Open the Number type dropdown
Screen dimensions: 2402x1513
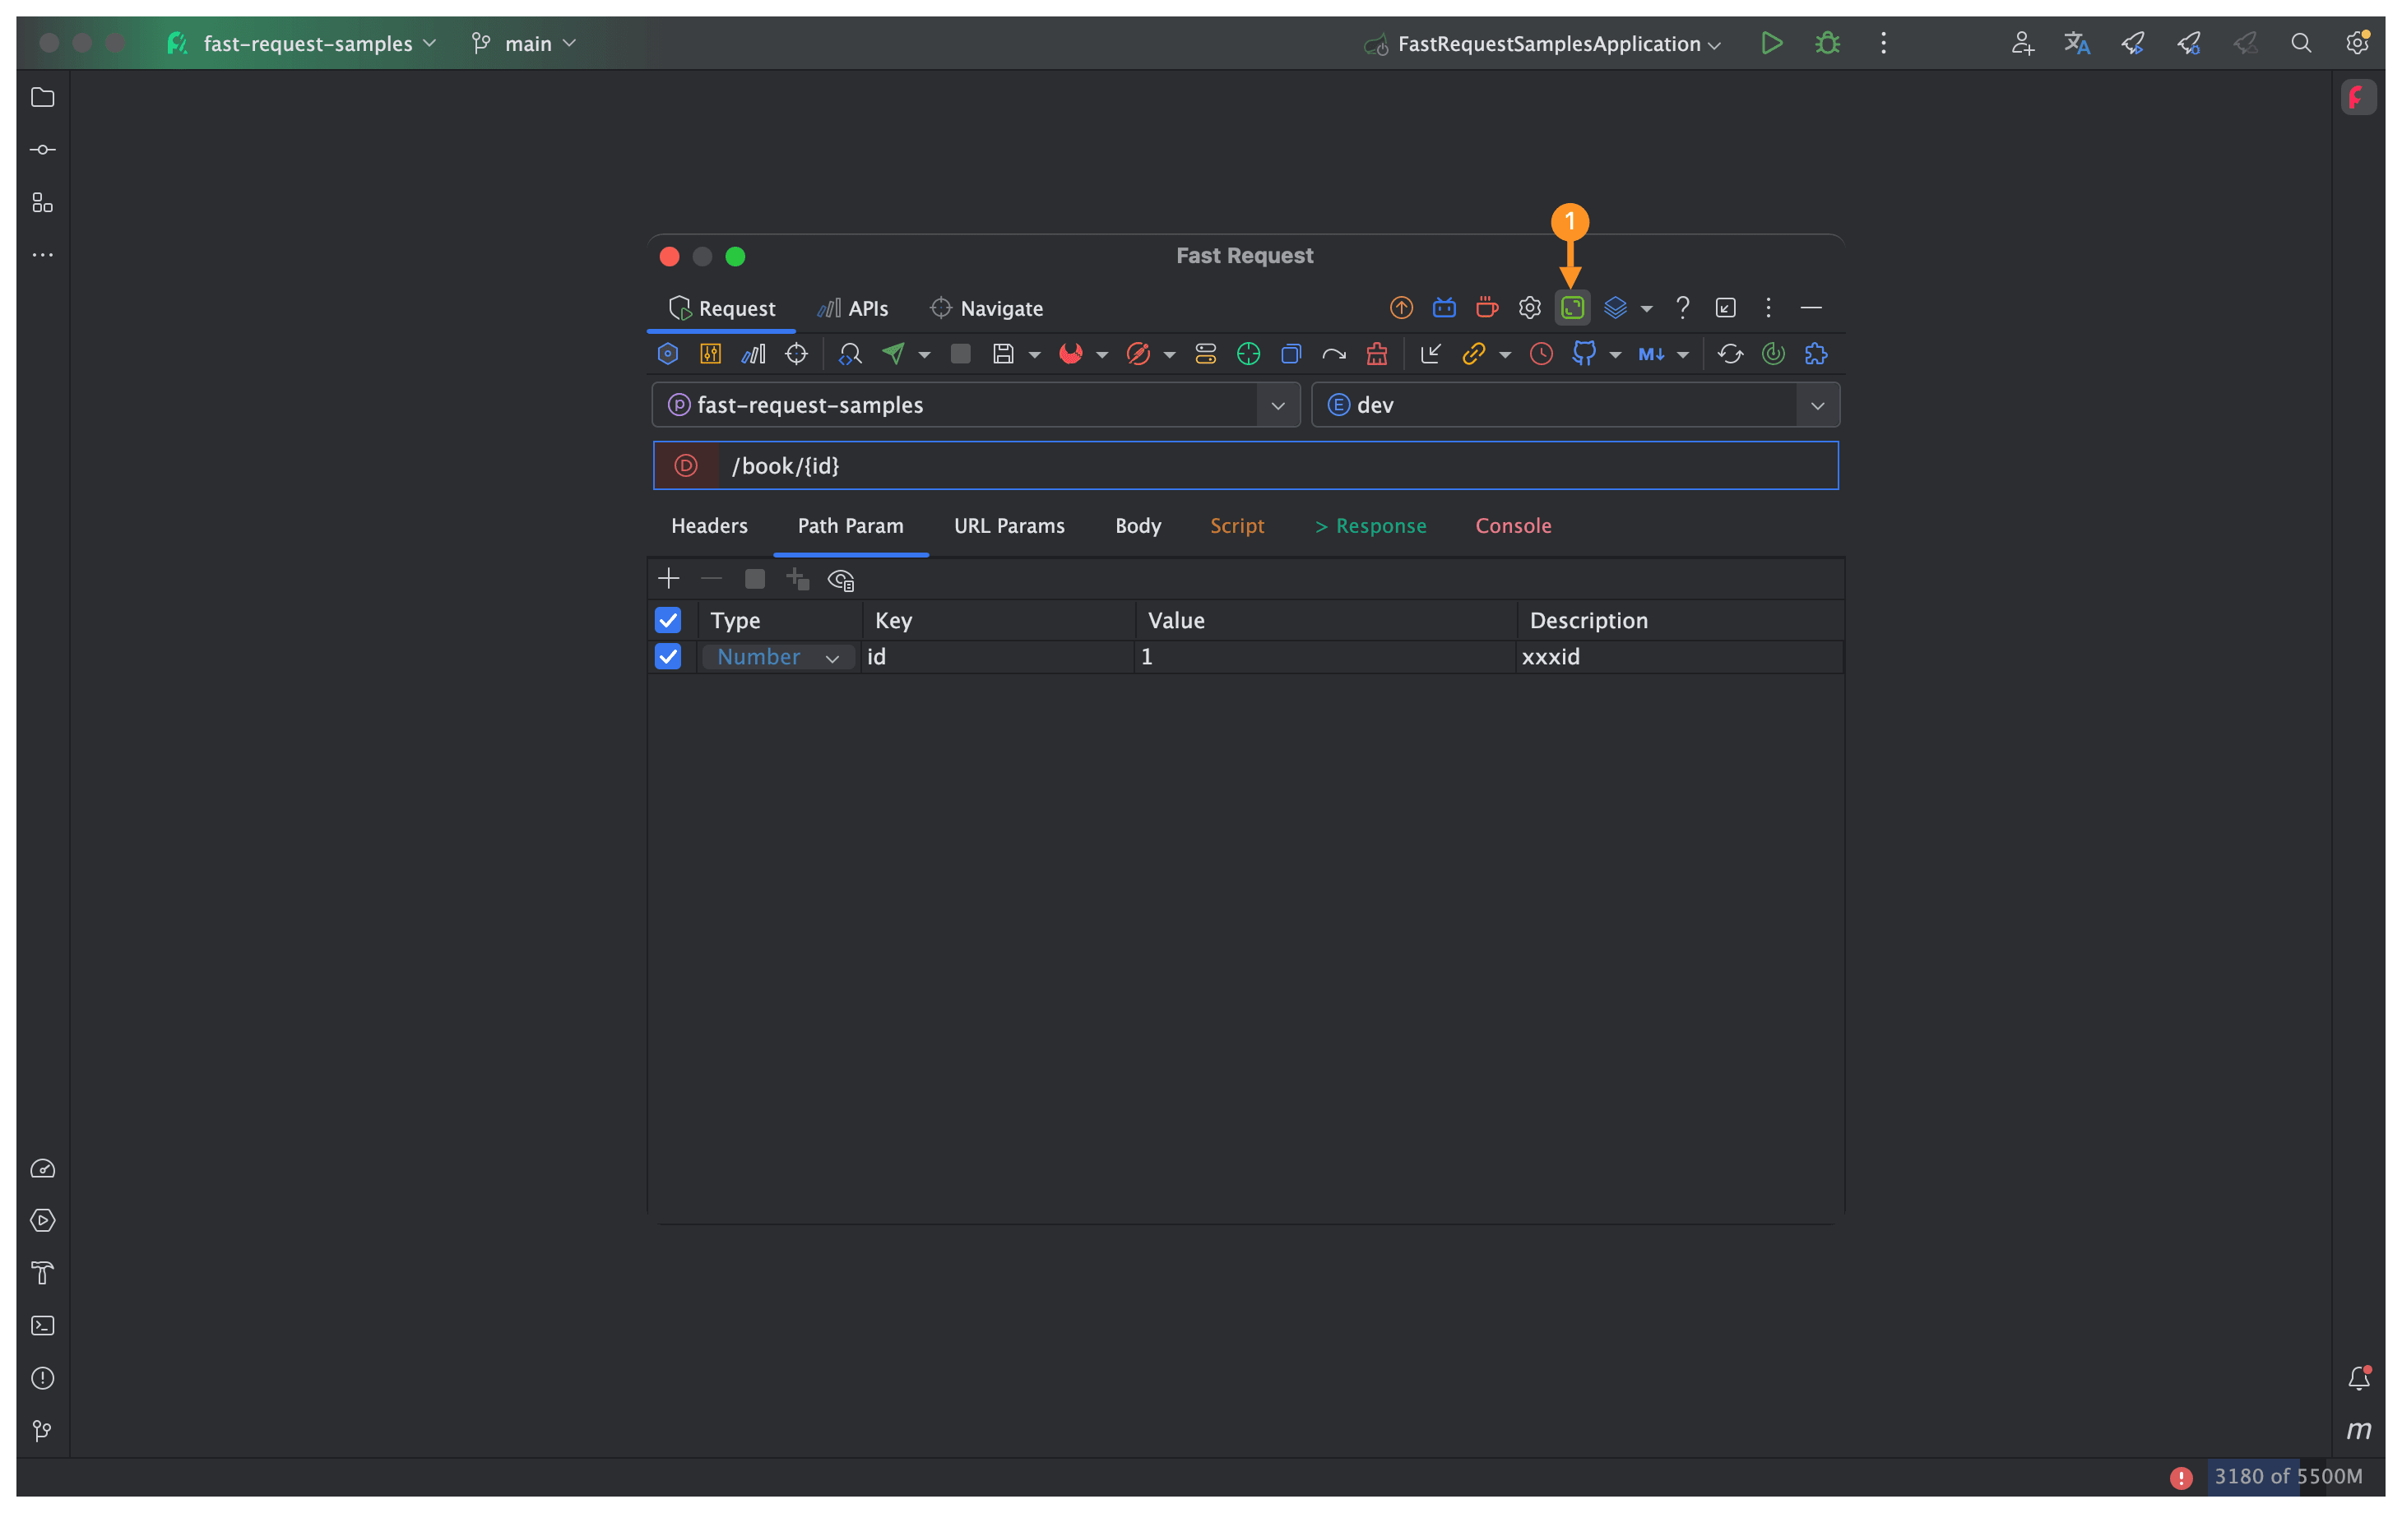point(778,657)
